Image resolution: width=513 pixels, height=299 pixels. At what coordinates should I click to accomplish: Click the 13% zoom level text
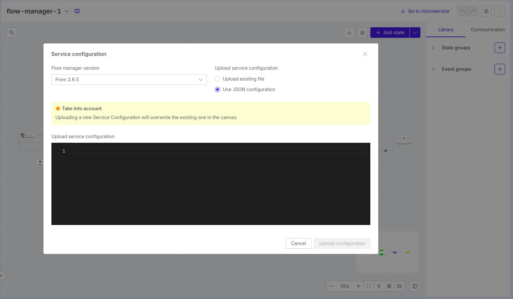click(345, 287)
